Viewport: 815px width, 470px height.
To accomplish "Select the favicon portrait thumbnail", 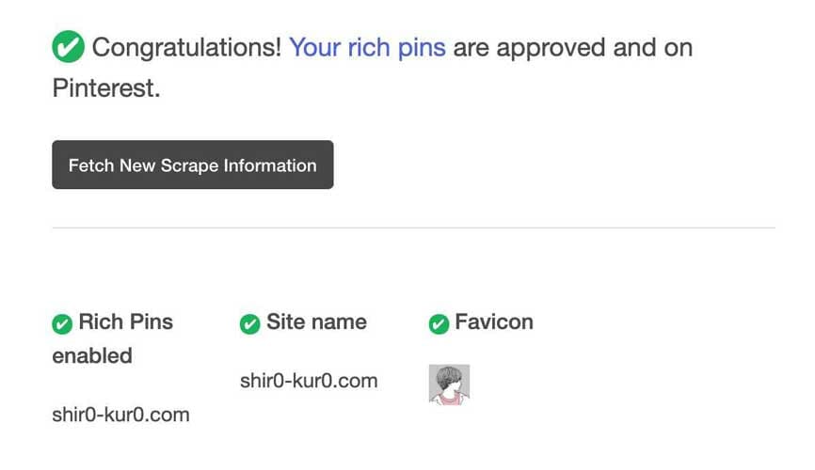I will coord(450,384).
